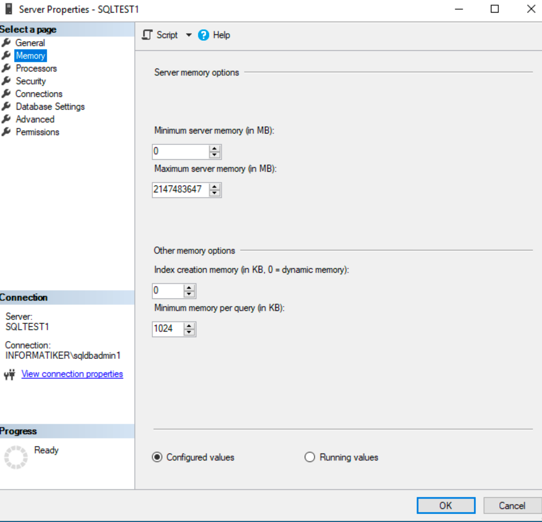Click the Maximum server memory field 2147483647
The height and width of the screenshot is (522, 542).
point(181,190)
